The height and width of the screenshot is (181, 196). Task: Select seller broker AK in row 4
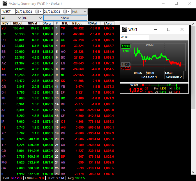(x=63, y=46)
